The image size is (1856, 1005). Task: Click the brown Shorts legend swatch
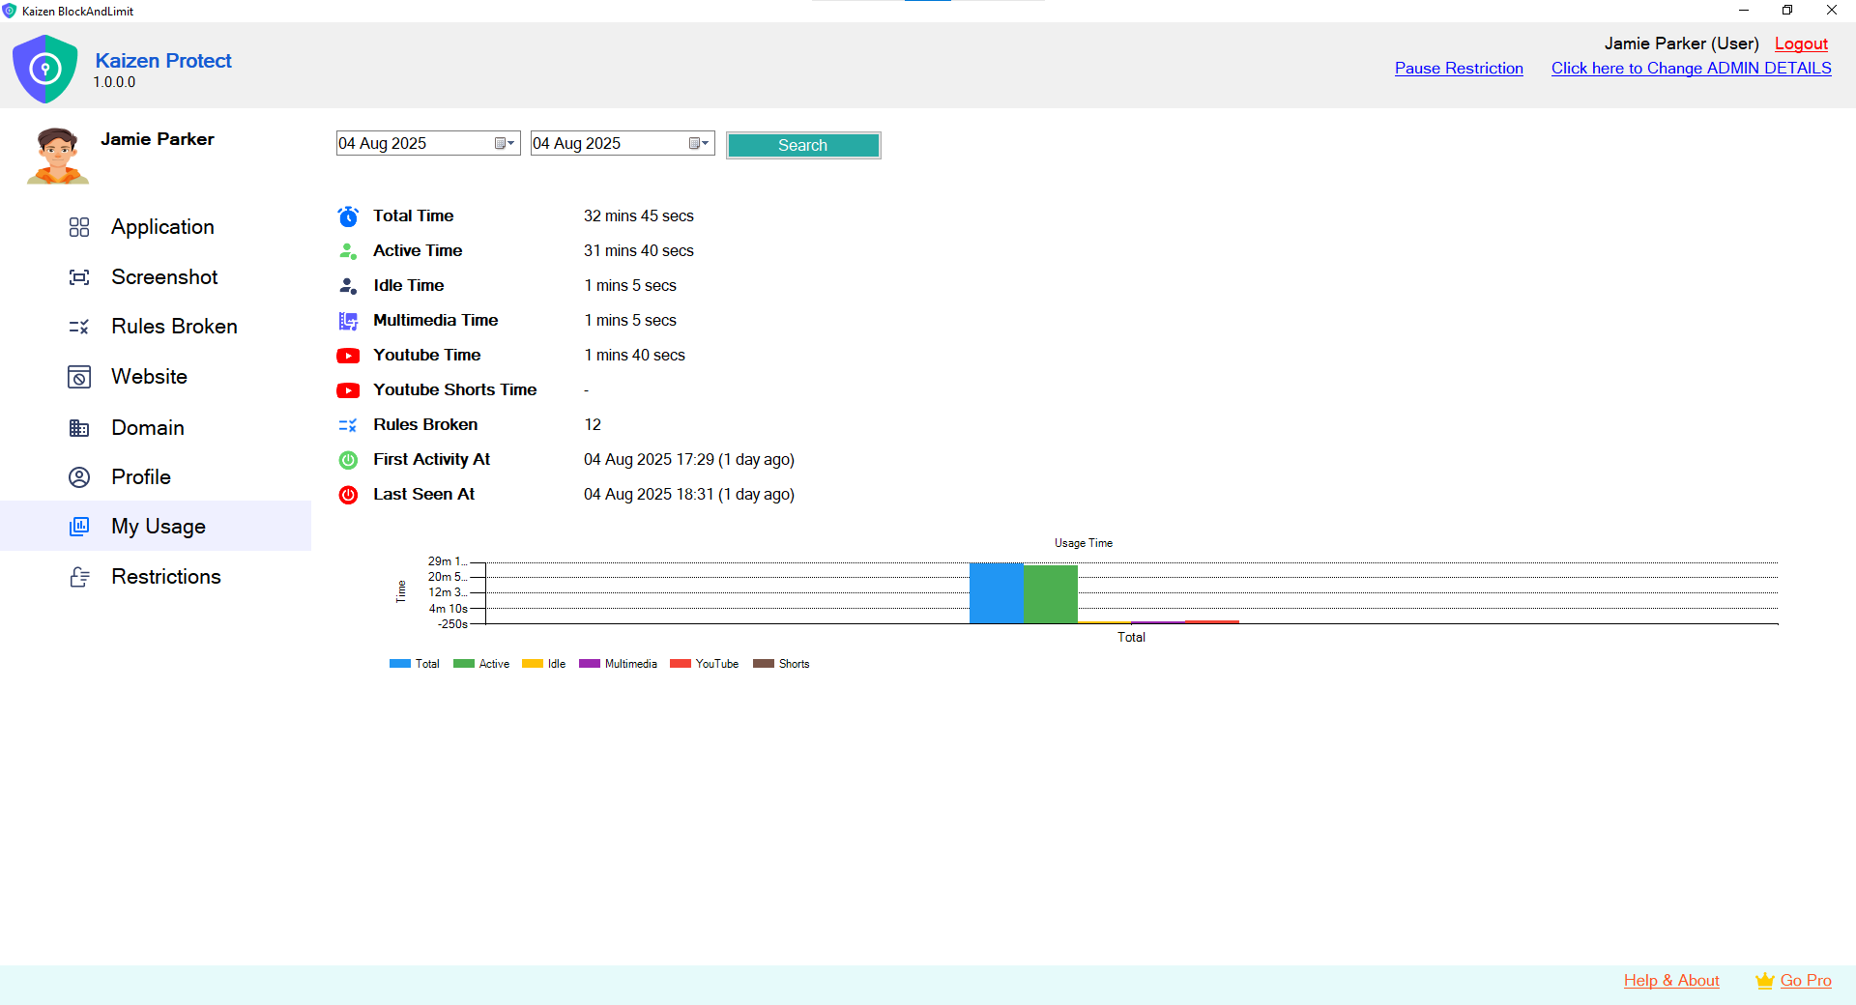point(764,664)
